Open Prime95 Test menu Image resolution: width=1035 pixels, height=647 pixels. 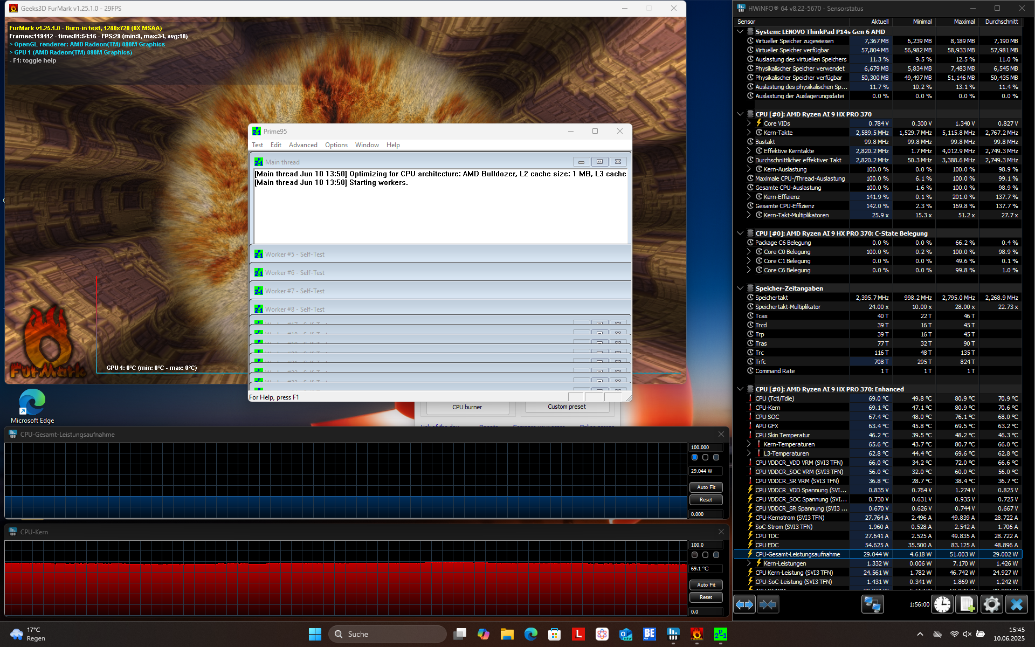tap(257, 145)
